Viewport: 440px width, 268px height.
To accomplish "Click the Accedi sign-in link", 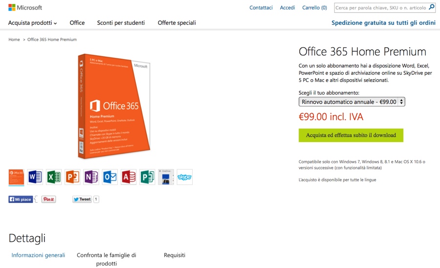I will tap(287, 8).
